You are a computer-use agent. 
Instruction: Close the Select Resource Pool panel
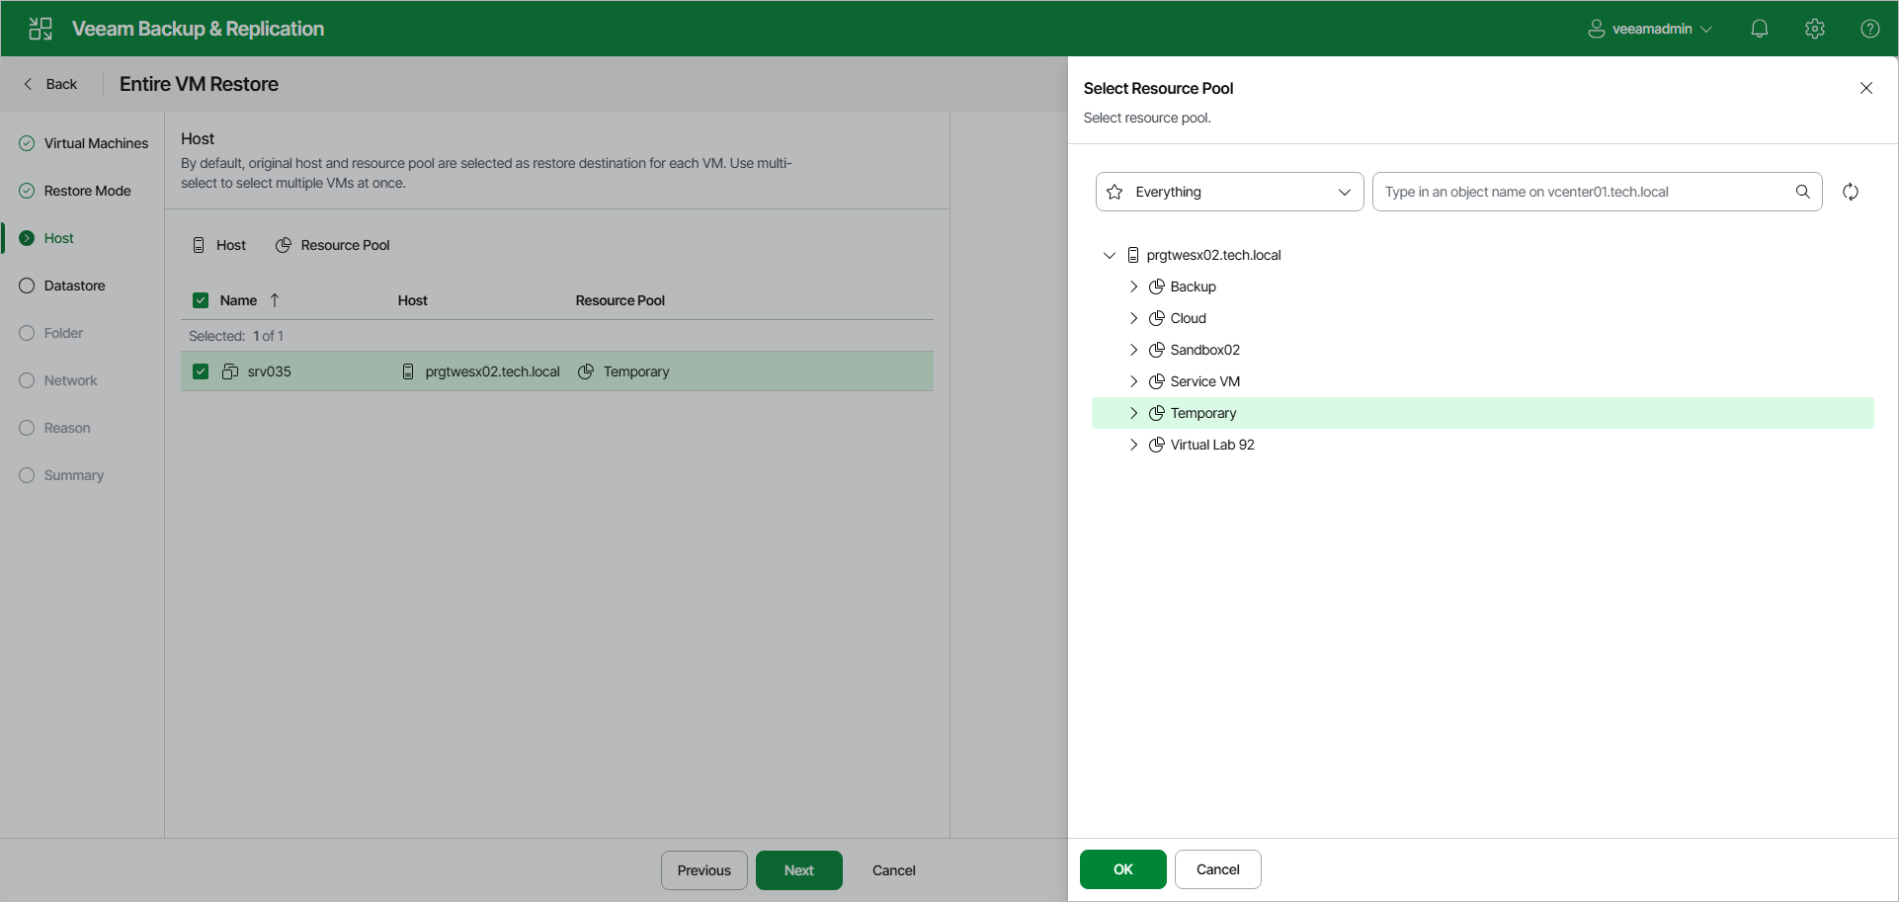(x=1866, y=88)
